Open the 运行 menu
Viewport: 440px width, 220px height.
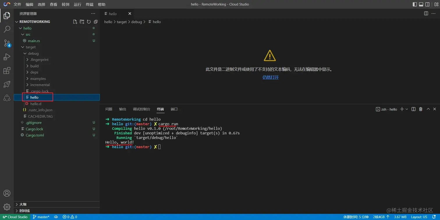77,4
